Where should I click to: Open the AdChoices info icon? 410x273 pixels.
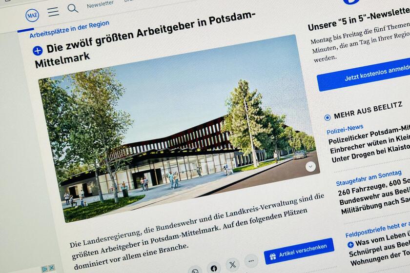pyautogui.click(x=45, y=269)
